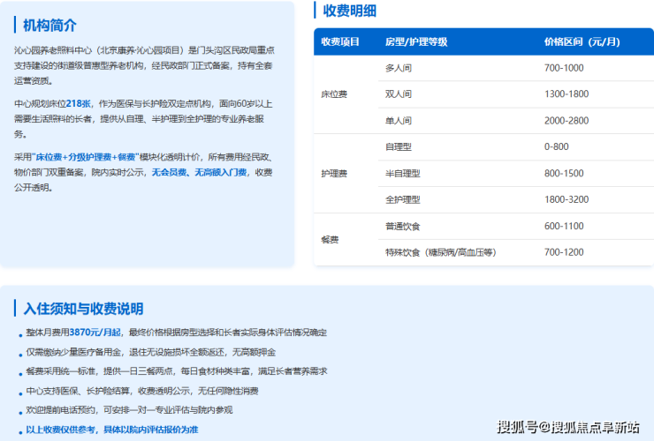Click the 护理费 row label
Viewport: 654px width, 441px height.
[x=334, y=173]
